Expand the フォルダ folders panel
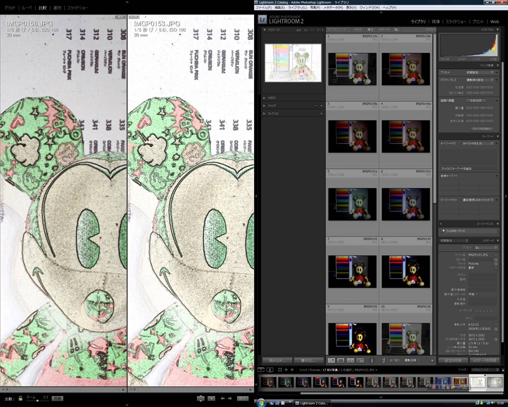 click(x=264, y=106)
